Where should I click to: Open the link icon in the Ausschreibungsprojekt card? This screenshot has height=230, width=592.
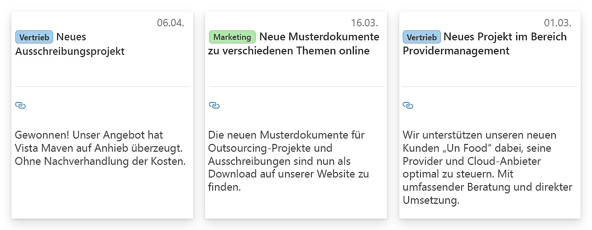(20, 105)
